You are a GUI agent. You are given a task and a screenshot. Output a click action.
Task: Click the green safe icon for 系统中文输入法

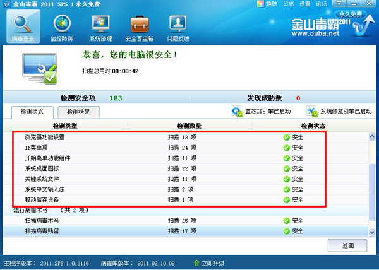pos(287,189)
